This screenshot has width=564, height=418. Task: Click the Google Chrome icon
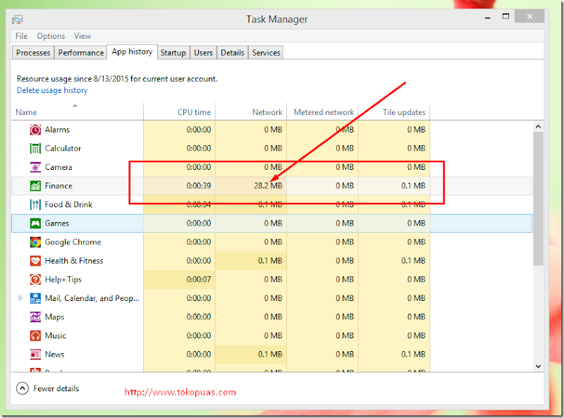[x=35, y=242]
